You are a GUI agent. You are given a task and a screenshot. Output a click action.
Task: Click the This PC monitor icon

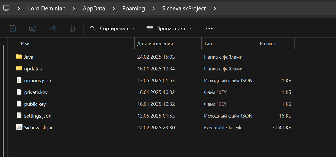point(6,8)
